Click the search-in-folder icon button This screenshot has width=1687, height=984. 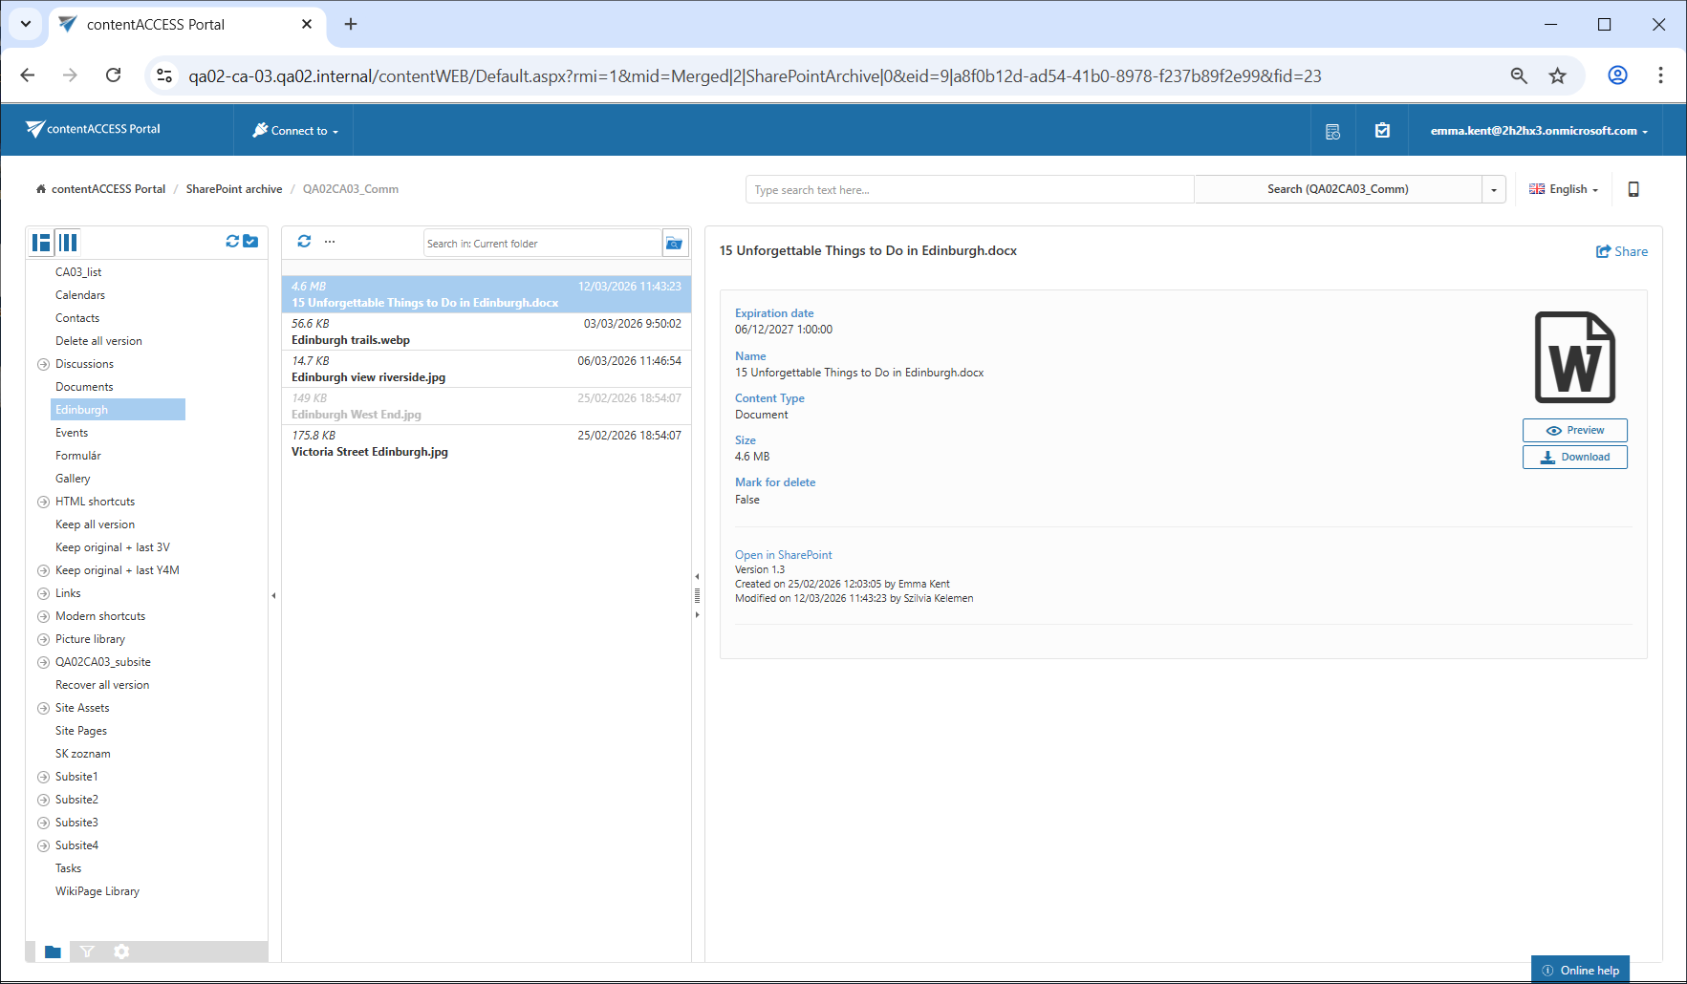674,244
